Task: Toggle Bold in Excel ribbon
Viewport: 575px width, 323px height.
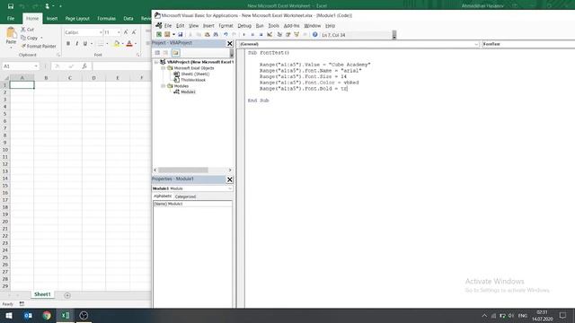Action: coord(68,44)
